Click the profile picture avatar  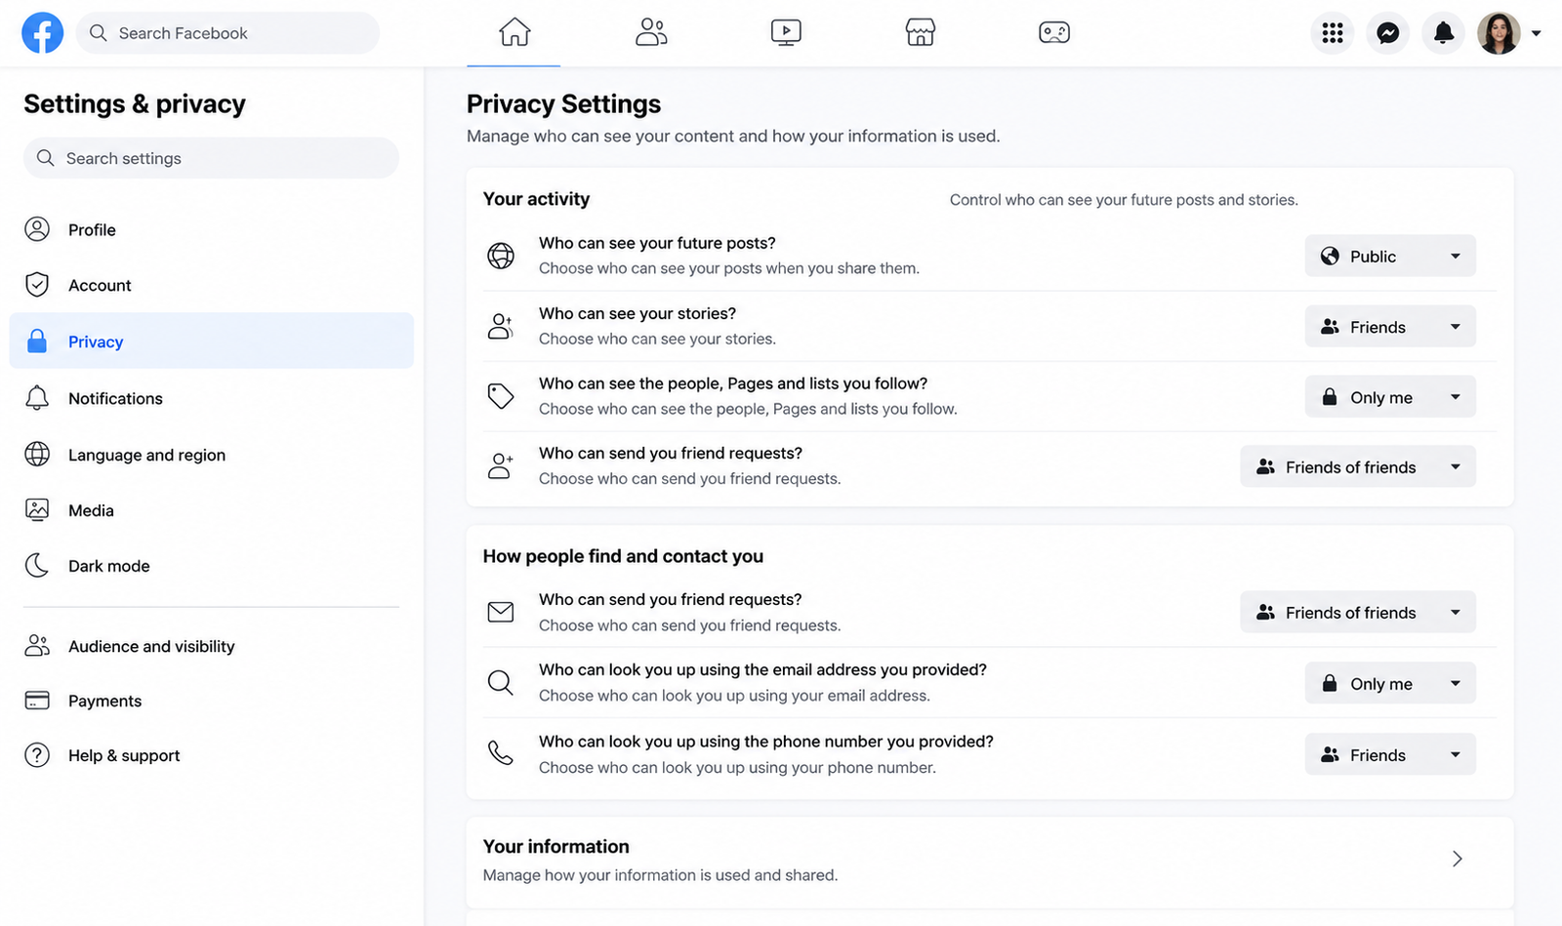point(1499,33)
